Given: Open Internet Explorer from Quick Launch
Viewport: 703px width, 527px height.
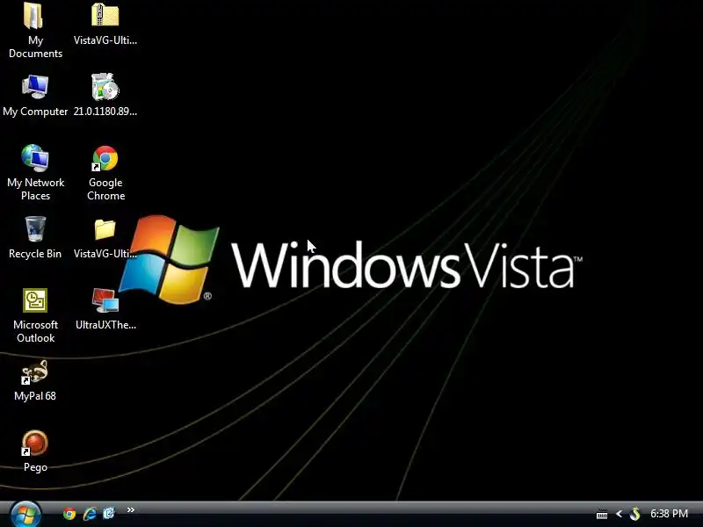Looking at the screenshot, I should click(x=90, y=514).
